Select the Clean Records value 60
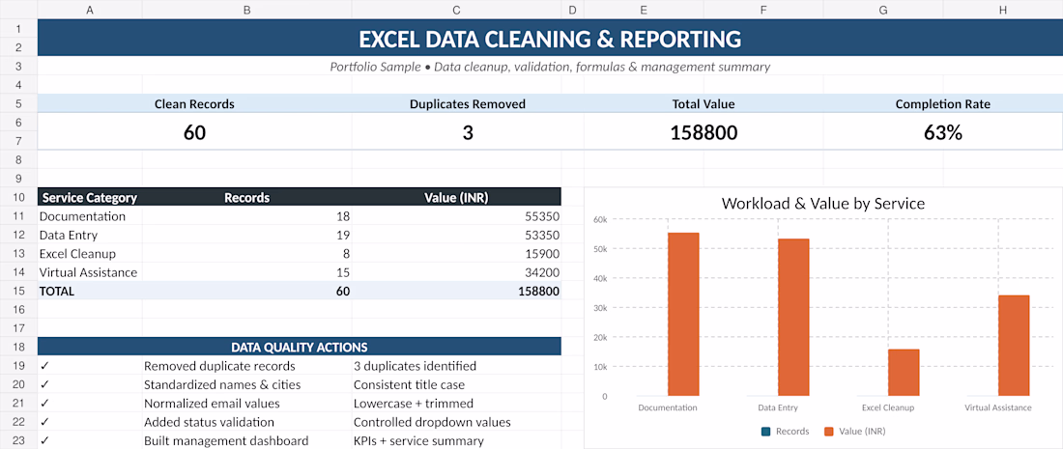Viewport: 1063px width, 449px height. pos(194,131)
